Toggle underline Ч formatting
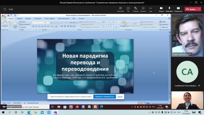The height and width of the screenshot is (115, 204). pyautogui.click(x=39, y=26)
